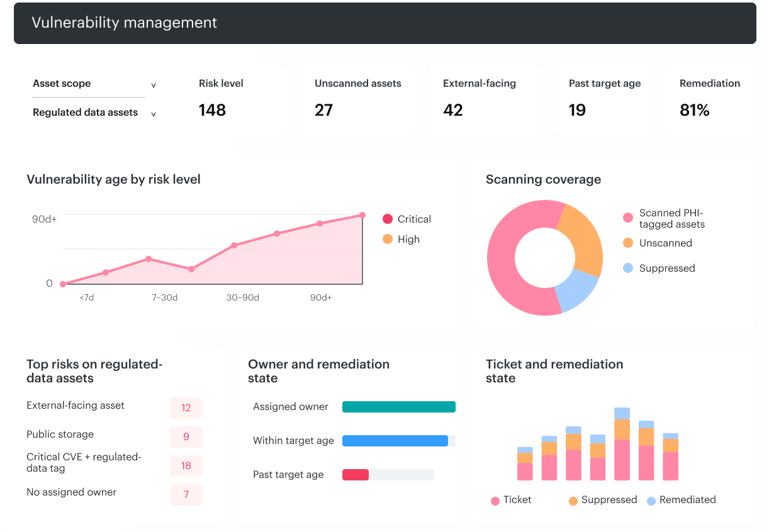The image size is (769, 532).
Task: Click the Assigned owner progress bar
Action: click(399, 407)
